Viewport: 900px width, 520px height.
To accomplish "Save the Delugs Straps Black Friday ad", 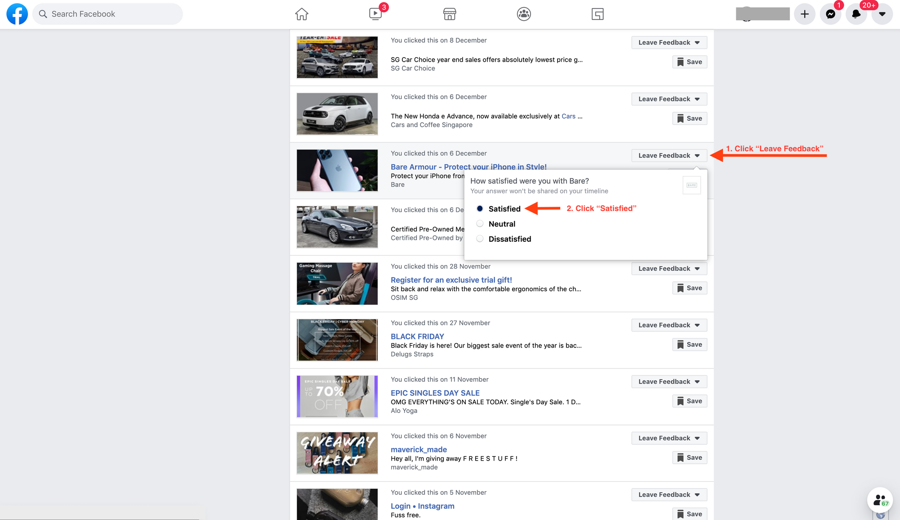I will (689, 344).
